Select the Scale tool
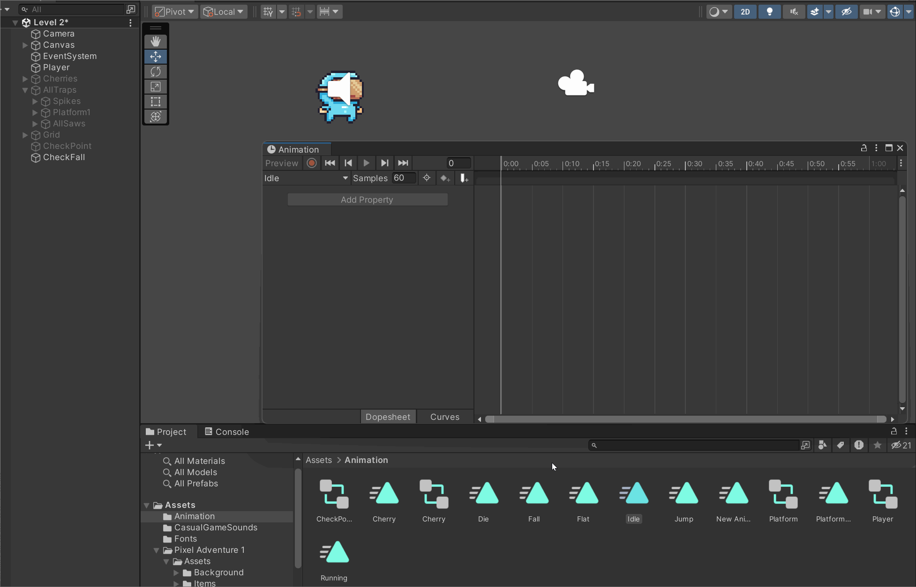The height and width of the screenshot is (587, 916). [x=156, y=86]
